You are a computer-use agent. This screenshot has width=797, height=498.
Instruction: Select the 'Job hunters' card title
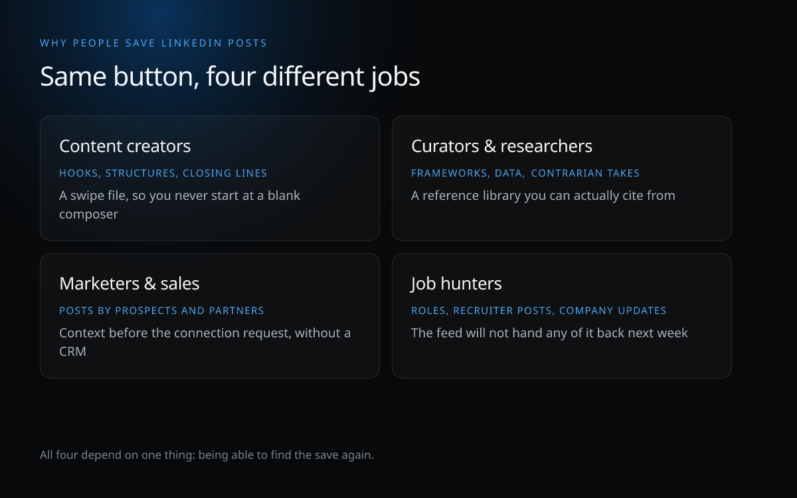(456, 284)
